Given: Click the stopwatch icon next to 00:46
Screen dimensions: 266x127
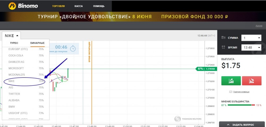Looking at the screenshot, I should point(73,48).
